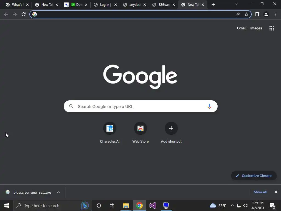This screenshot has height=211, width=281.
Task: Focus the Google search box
Action: pyautogui.click(x=140, y=106)
